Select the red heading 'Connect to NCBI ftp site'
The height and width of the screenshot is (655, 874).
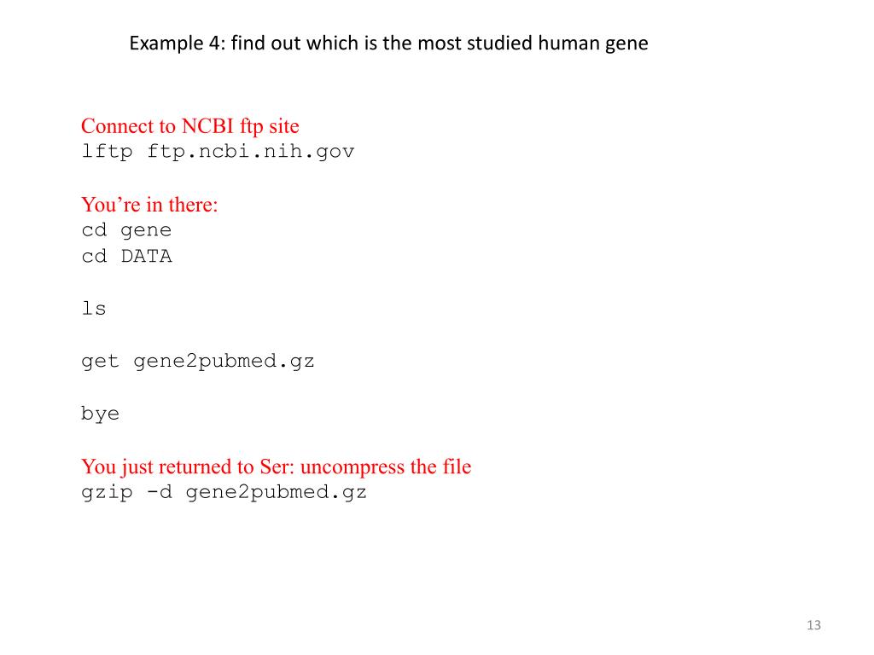pyautogui.click(x=190, y=126)
